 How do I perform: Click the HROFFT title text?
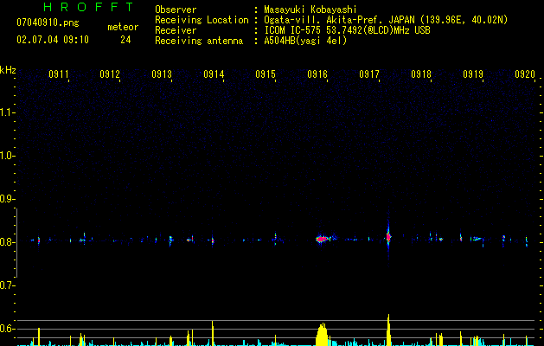click(x=88, y=7)
